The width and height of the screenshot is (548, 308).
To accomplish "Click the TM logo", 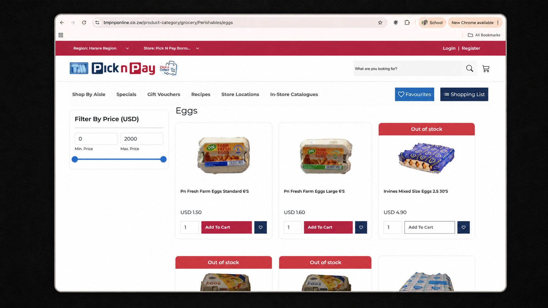I will [79, 68].
